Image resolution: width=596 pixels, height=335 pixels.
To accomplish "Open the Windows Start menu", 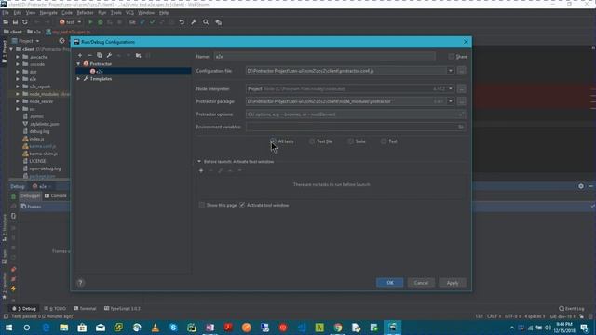I will point(8,328).
